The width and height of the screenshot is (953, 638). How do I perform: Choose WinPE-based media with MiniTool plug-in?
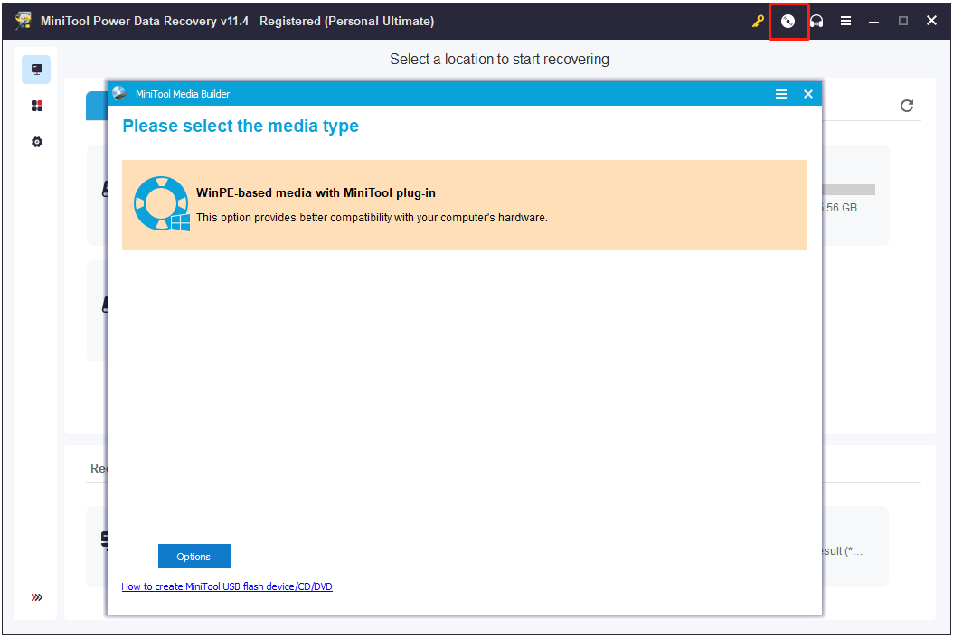(465, 205)
